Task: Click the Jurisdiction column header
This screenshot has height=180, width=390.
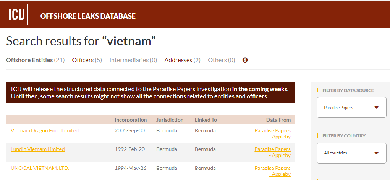Action: point(170,120)
